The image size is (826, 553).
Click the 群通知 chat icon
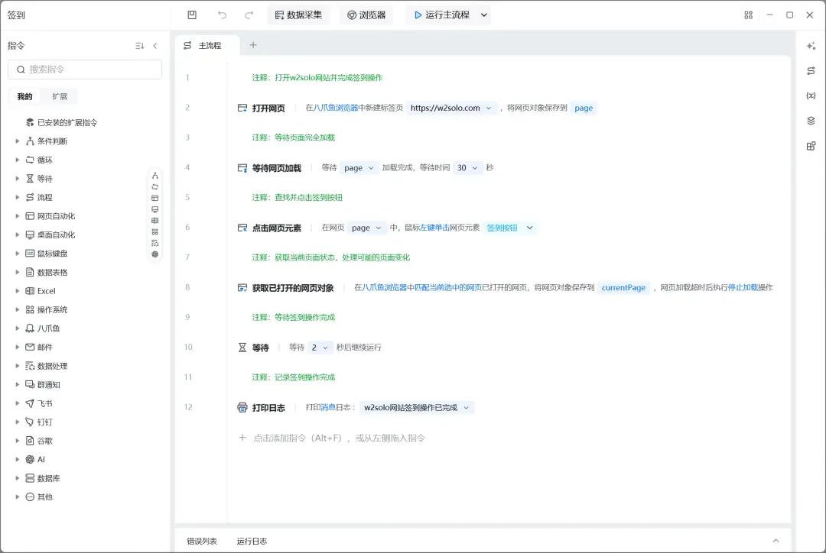[30, 385]
